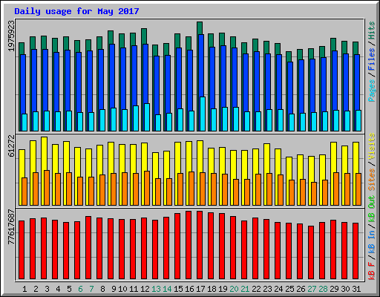Click day label 4 on the x-axis
380x297 pixels.
58,289
